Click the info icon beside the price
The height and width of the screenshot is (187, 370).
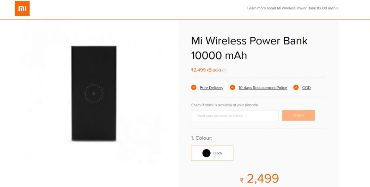coord(225,70)
